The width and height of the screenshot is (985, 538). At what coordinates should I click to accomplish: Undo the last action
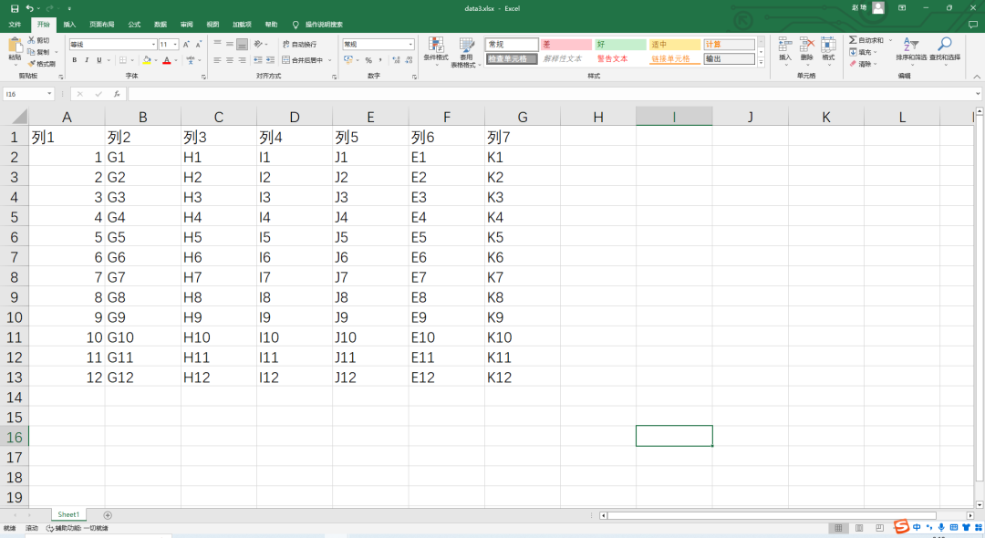29,8
